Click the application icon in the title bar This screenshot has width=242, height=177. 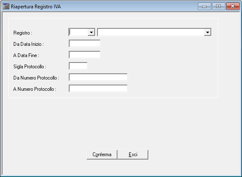6,7
